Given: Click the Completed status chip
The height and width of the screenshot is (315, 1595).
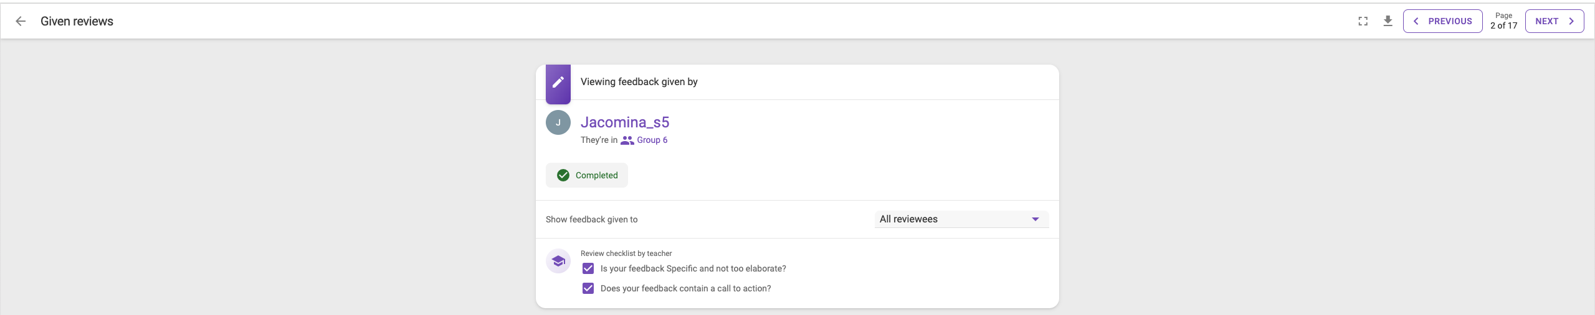Looking at the screenshot, I should 587,175.
